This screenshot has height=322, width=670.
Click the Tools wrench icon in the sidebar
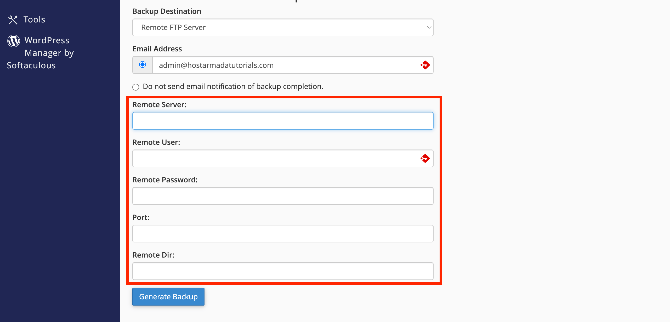click(13, 19)
